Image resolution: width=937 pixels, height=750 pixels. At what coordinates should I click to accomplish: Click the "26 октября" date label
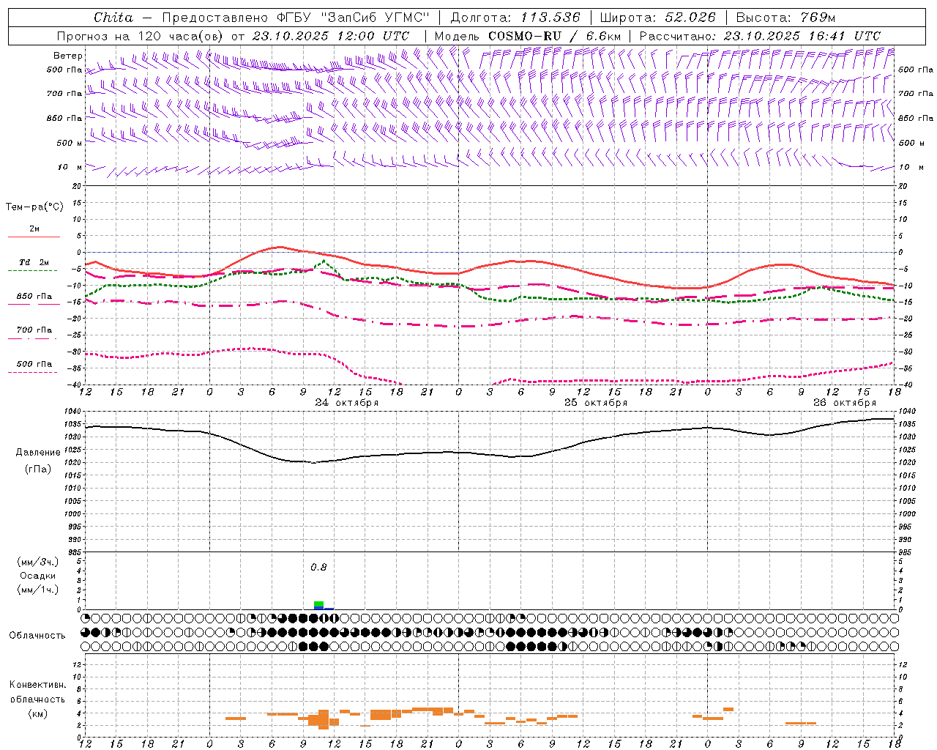tap(845, 403)
